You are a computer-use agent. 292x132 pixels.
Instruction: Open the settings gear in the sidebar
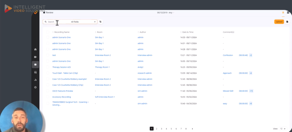35,87
